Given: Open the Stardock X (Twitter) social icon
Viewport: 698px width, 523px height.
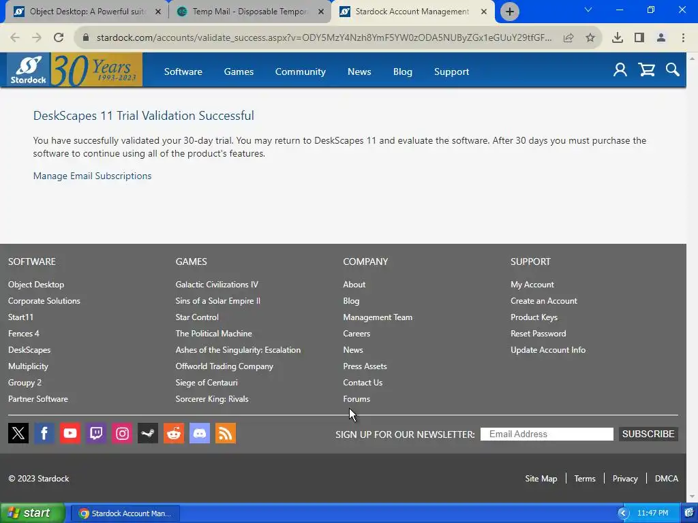Looking at the screenshot, I should (x=18, y=433).
